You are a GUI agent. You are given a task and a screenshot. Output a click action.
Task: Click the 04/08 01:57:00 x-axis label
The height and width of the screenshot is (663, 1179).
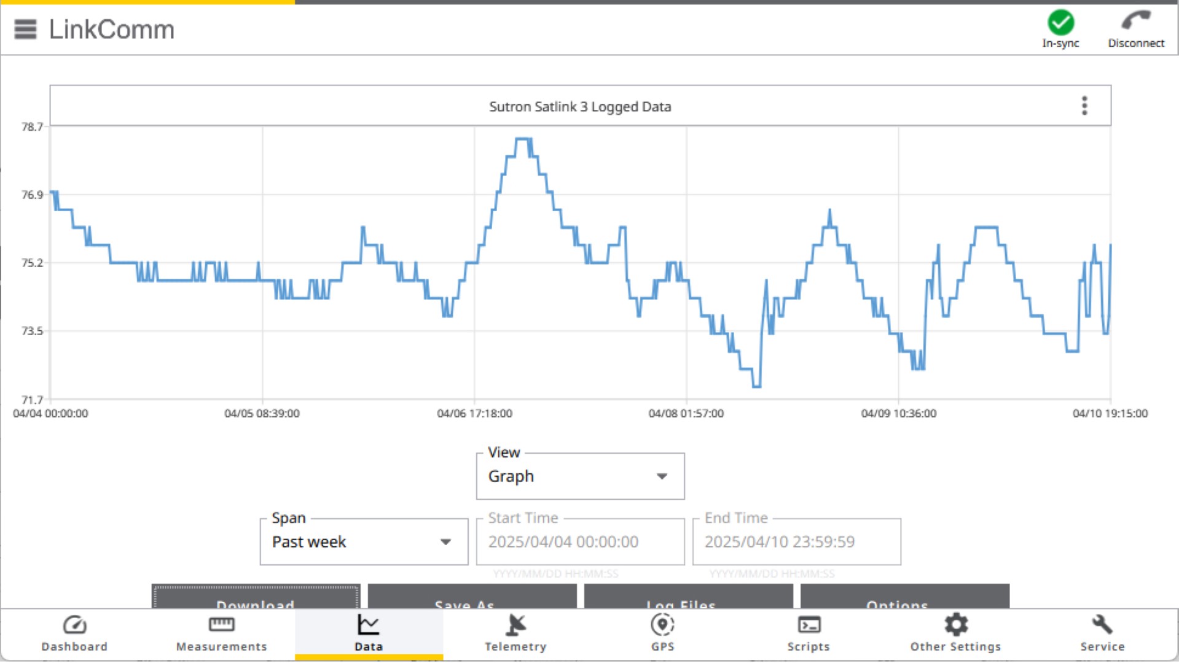(x=686, y=414)
